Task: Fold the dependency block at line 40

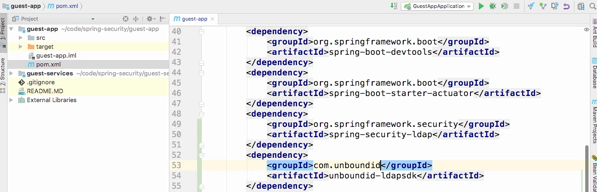Action: [201, 32]
